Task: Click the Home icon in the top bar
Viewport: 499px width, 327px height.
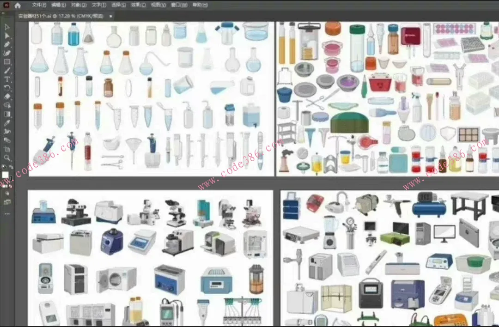Action: (x=18, y=6)
